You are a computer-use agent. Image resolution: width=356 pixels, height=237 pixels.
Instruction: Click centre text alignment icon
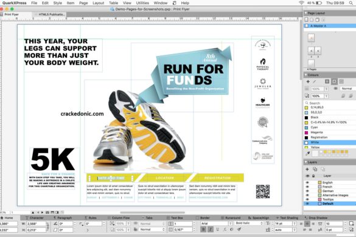[307, 224]
